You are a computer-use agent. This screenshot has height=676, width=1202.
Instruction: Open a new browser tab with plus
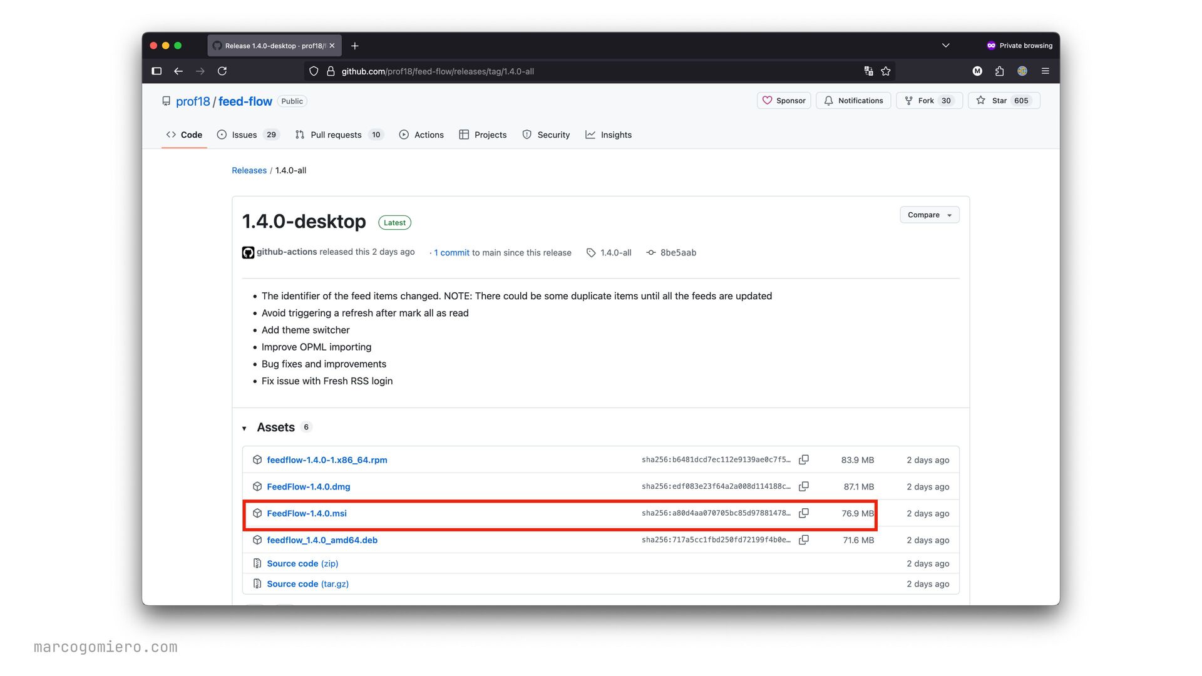(355, 46)
